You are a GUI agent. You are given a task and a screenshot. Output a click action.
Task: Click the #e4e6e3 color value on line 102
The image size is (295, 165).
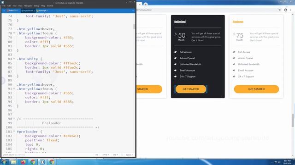71,136
